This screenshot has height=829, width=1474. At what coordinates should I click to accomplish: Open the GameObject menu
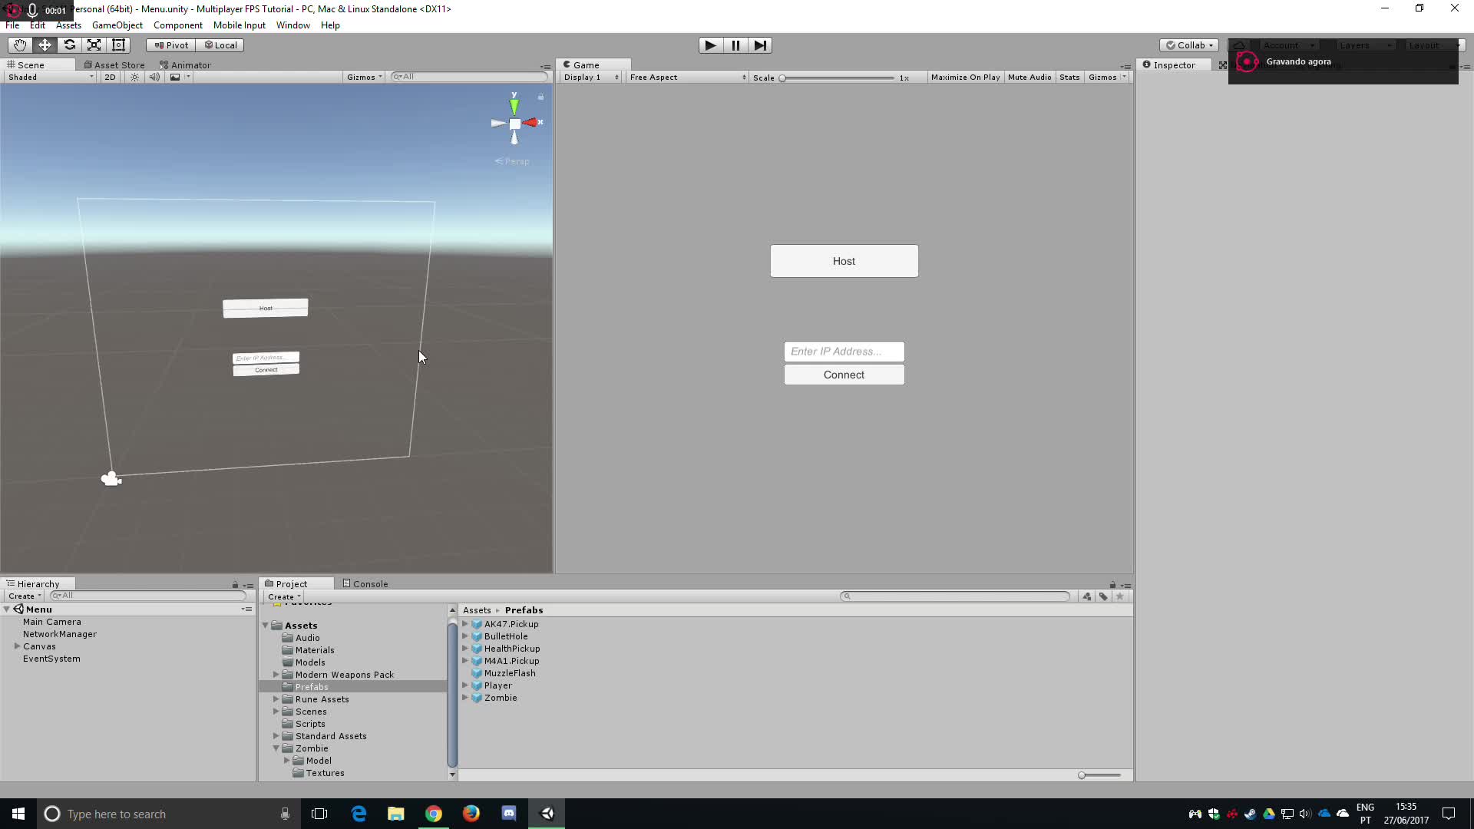tap(117, 25)
